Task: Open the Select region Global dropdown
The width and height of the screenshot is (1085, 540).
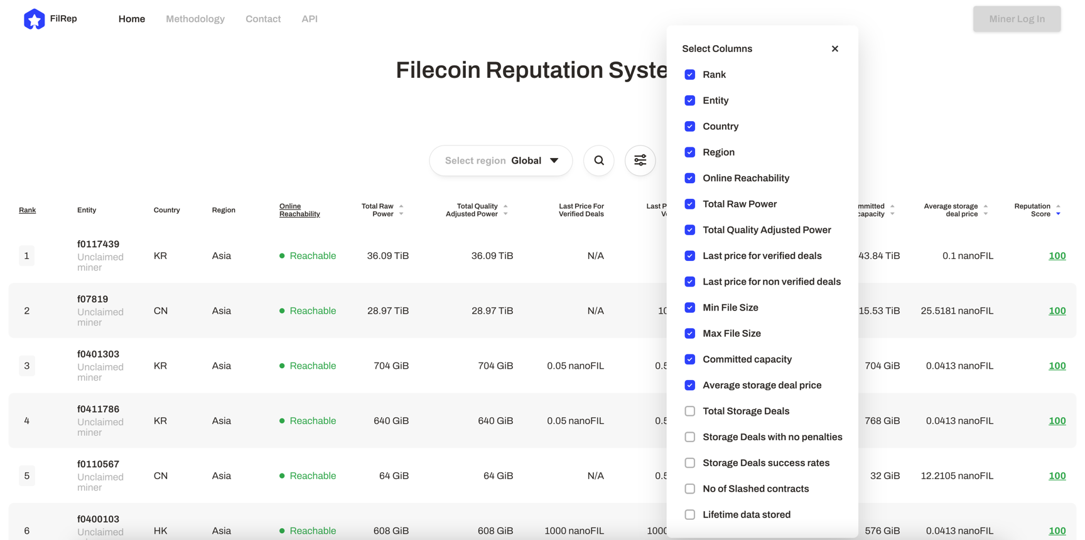Action: pos(500,161)
